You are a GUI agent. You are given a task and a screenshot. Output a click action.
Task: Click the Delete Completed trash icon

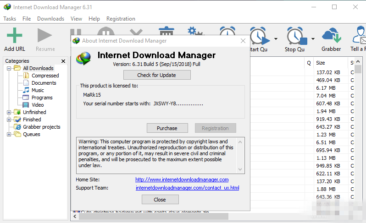[x=166, y=31]
